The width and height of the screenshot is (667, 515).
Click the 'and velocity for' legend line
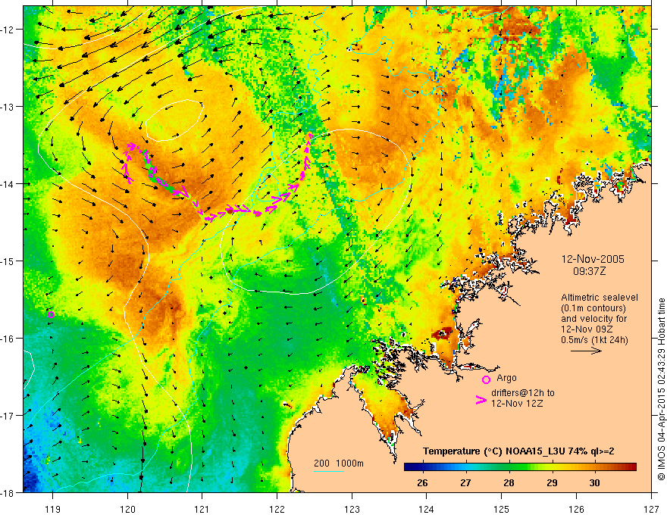[x=588, y=319]
